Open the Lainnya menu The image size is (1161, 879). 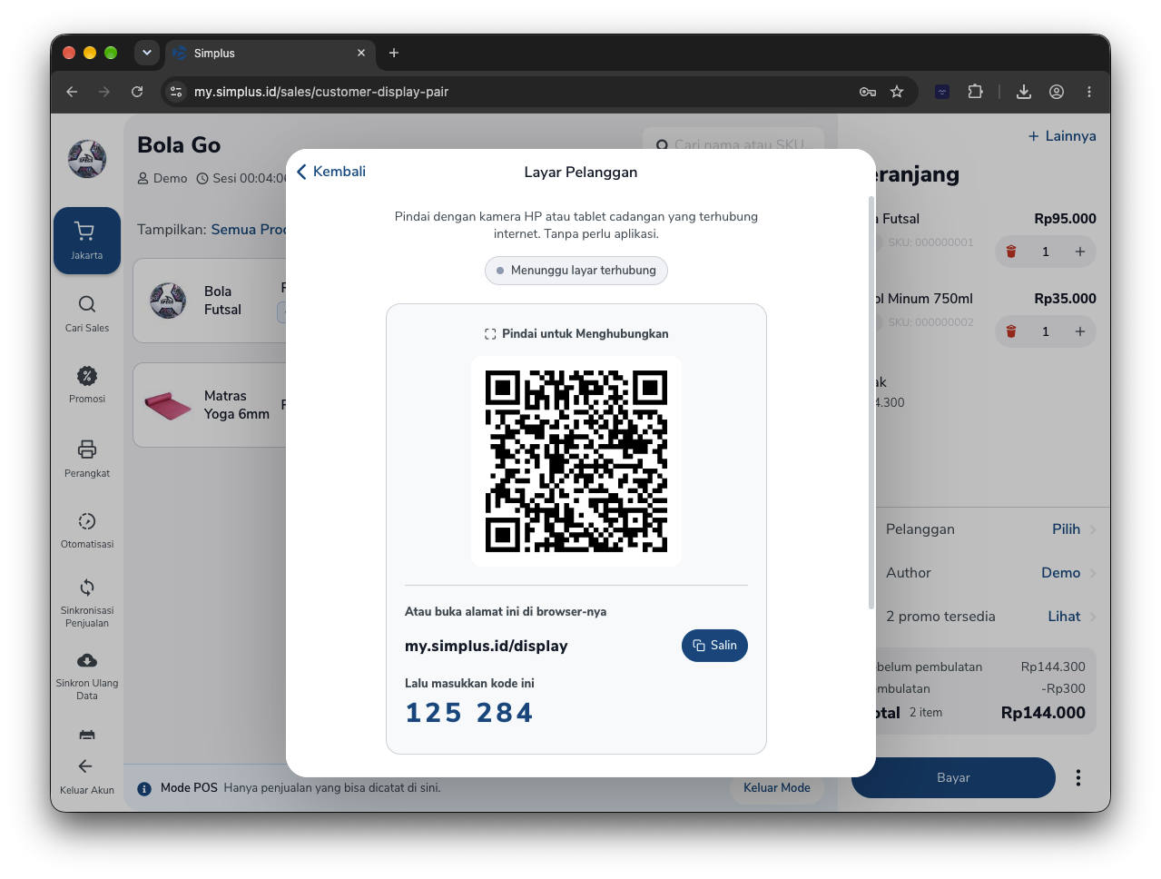pyautogui.click(x=1062, y=136)
